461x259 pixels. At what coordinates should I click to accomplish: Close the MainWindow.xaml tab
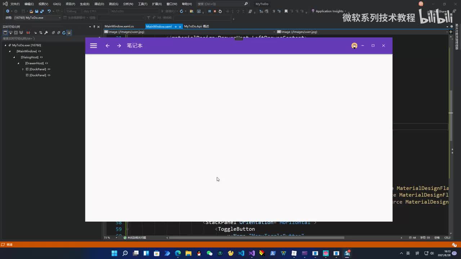coord(180,27)
